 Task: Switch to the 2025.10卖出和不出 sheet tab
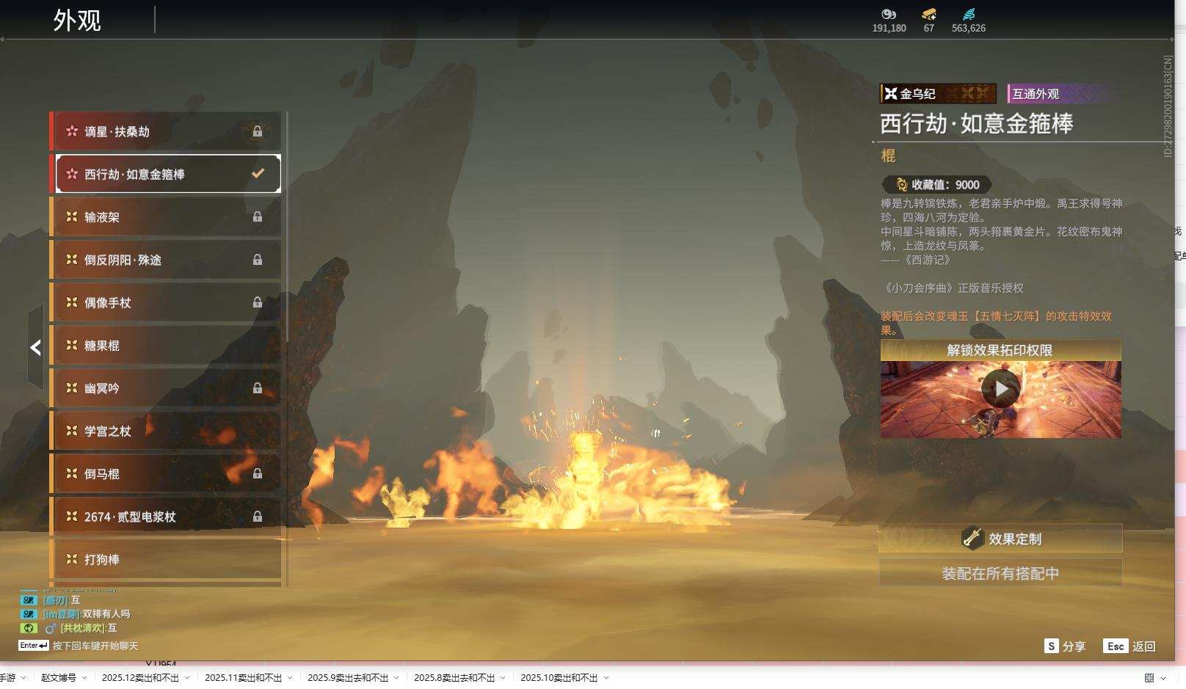559,677
